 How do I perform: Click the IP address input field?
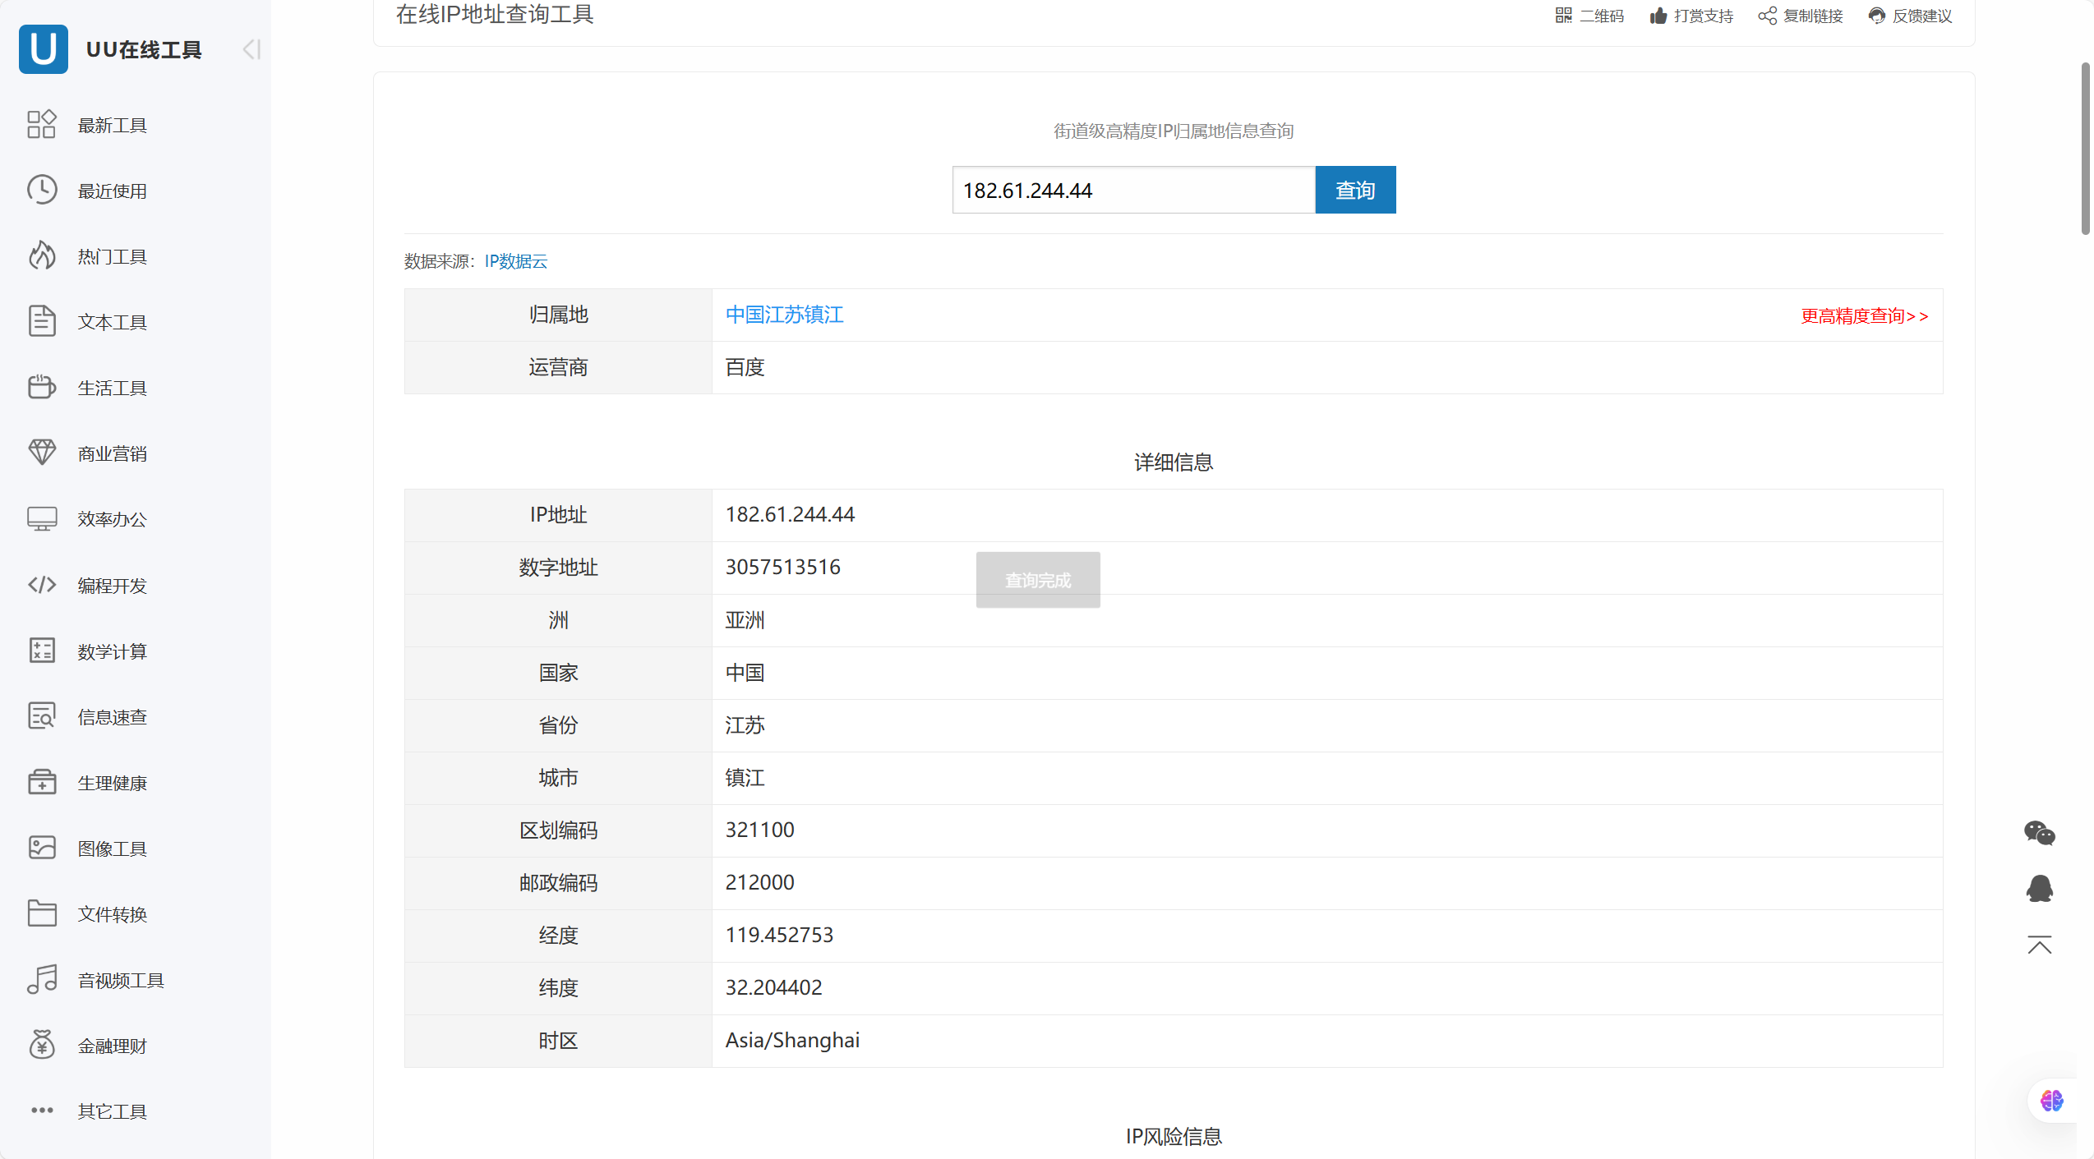pos(1132,191)
